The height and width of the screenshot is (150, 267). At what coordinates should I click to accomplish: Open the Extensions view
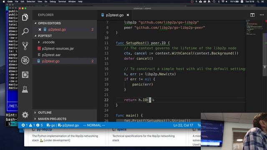pyautogui.click(x=25, y=75)
